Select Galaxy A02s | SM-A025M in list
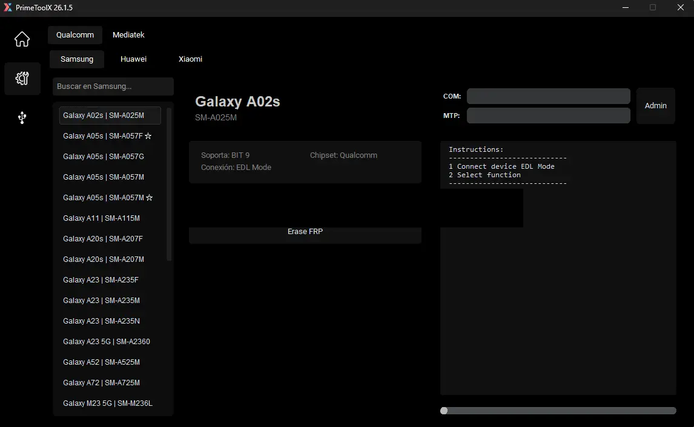Viewport: 694px width, 427px height. pos(110,116)
